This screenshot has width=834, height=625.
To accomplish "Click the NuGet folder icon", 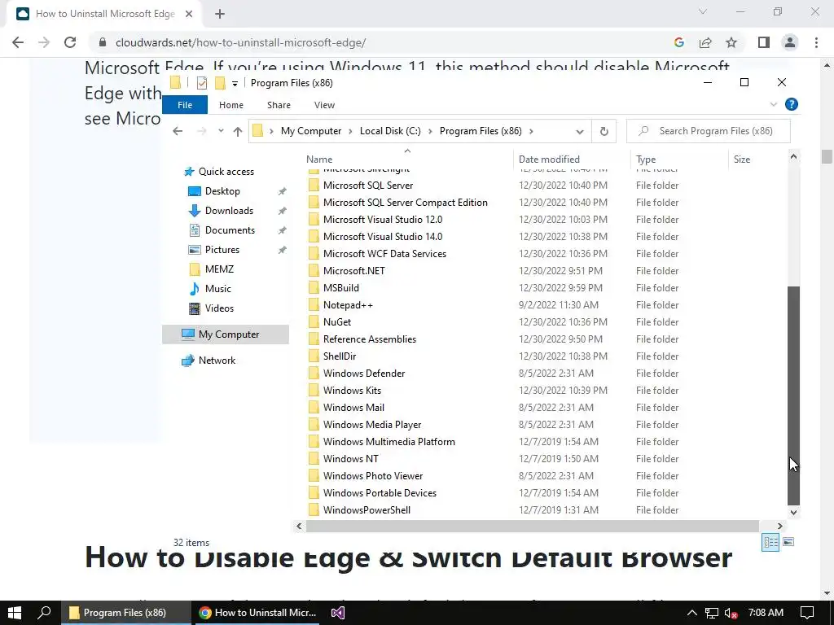I will (314, 322).
